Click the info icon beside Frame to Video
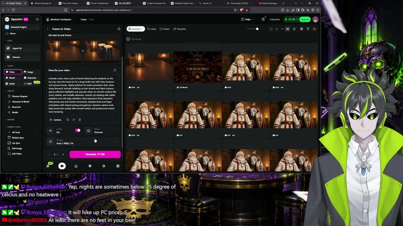403x226 pixels. [119, 29]
